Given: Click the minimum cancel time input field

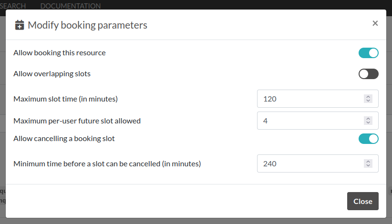Looking at the screenshot, I should tap(310, 163).
